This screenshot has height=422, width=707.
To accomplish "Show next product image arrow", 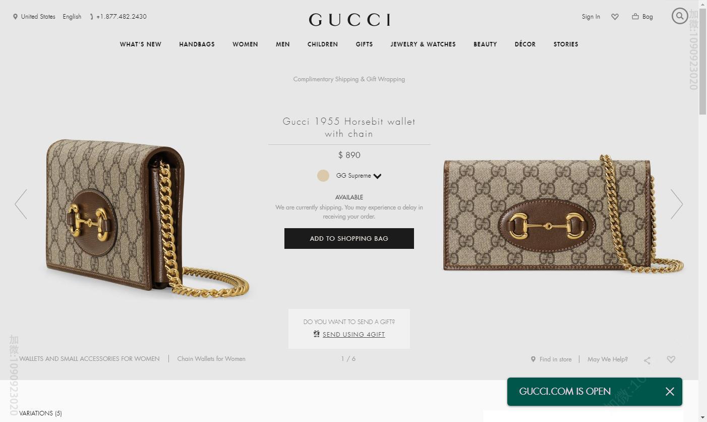I will click(677, 204).
